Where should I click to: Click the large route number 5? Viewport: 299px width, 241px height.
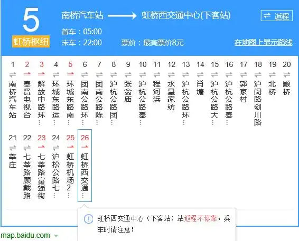pos(31,20)
